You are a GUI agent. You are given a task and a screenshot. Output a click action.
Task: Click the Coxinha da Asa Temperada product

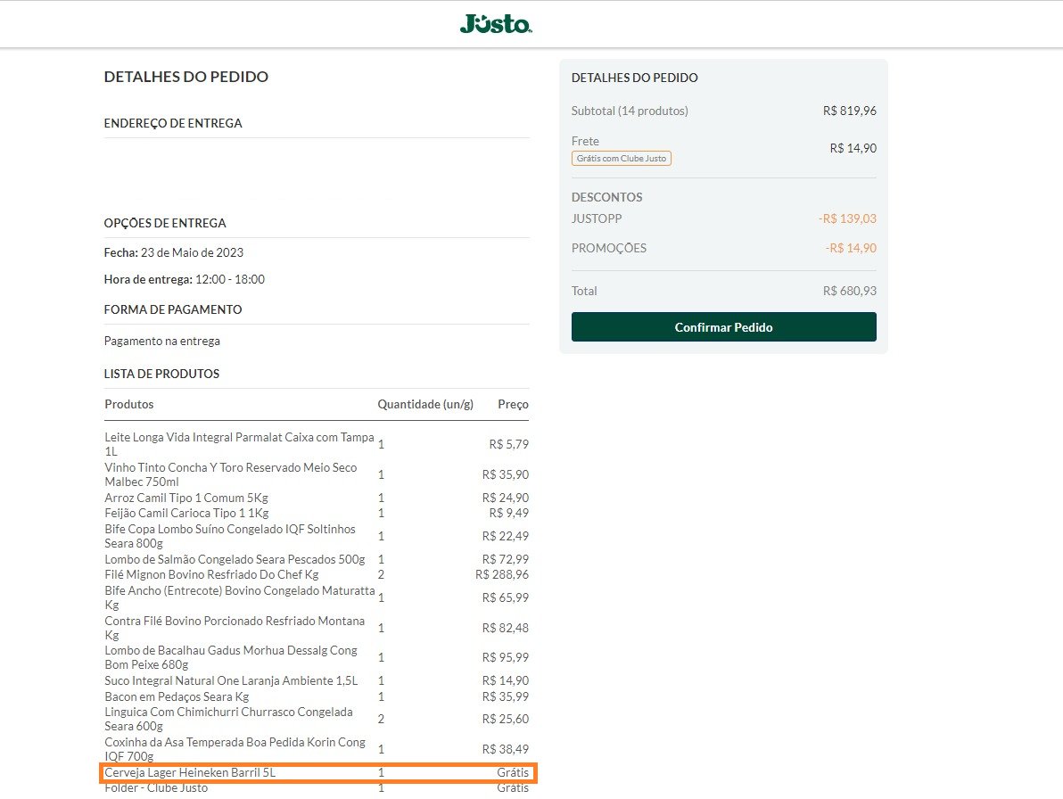click(x=235, y=749)
